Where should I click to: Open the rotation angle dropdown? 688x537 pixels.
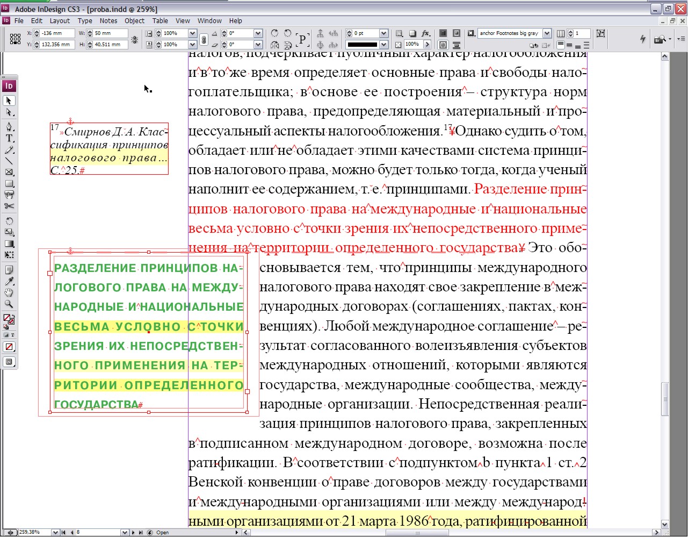258,33
